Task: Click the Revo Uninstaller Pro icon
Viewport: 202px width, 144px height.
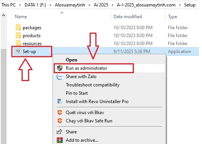Action: (x=60, y=102)
